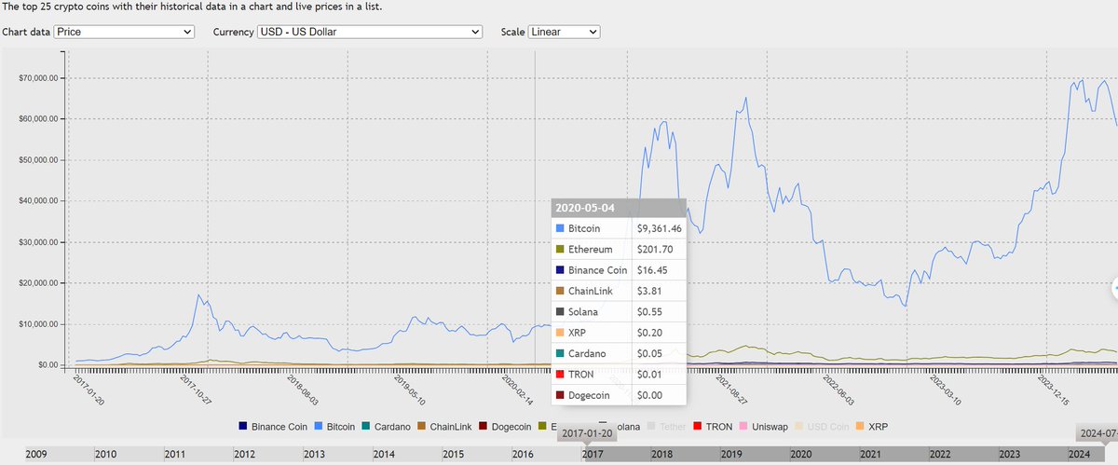Click year 2021 in selected timeline range
The width and height of the screenshot is (1118, 465).
click(871, 455)
